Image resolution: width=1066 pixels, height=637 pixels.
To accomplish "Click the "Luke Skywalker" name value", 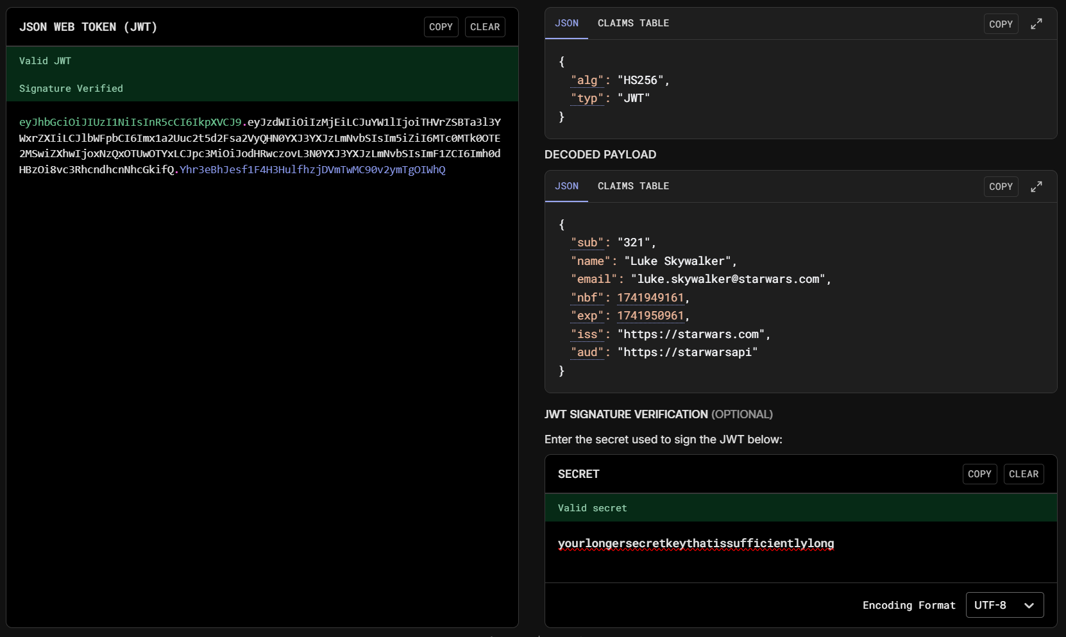I will coord(677,261).
